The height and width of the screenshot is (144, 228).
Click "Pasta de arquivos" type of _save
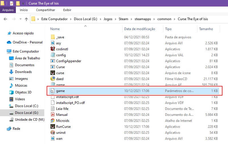[x=178, y=37]
